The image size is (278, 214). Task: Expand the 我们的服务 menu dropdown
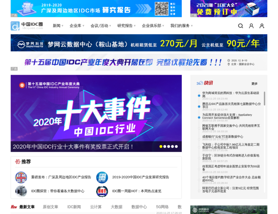[181, 26]
